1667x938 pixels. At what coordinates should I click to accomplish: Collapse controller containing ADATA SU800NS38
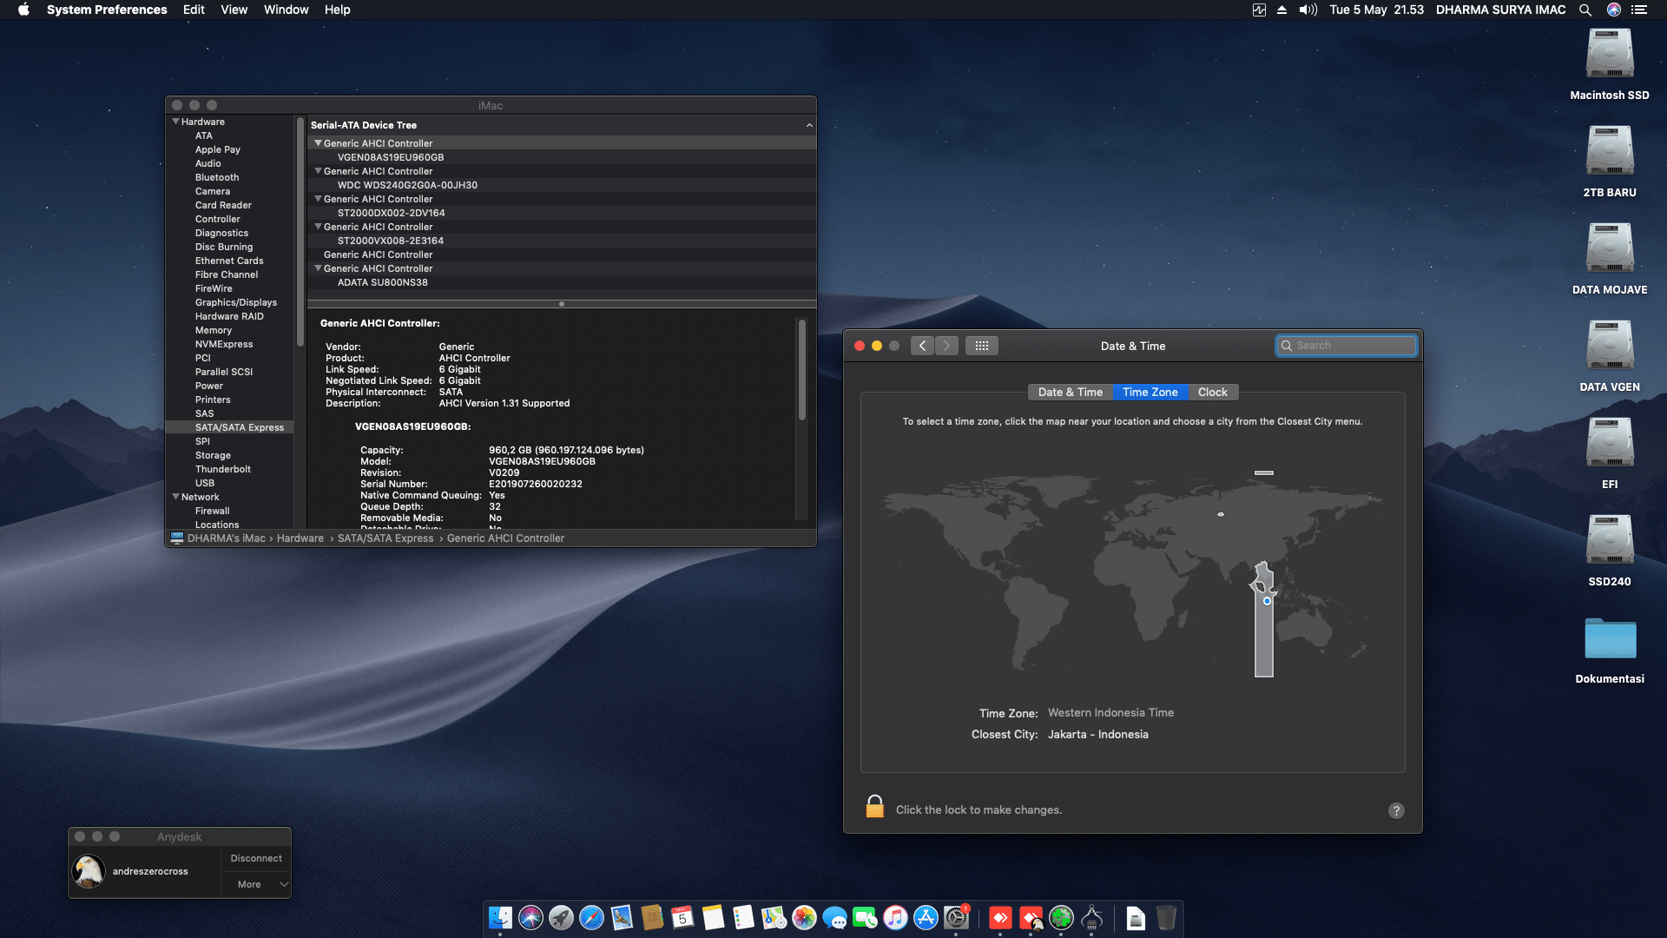318,268
